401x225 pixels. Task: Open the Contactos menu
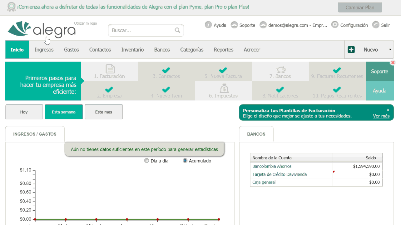click(100, 49)
